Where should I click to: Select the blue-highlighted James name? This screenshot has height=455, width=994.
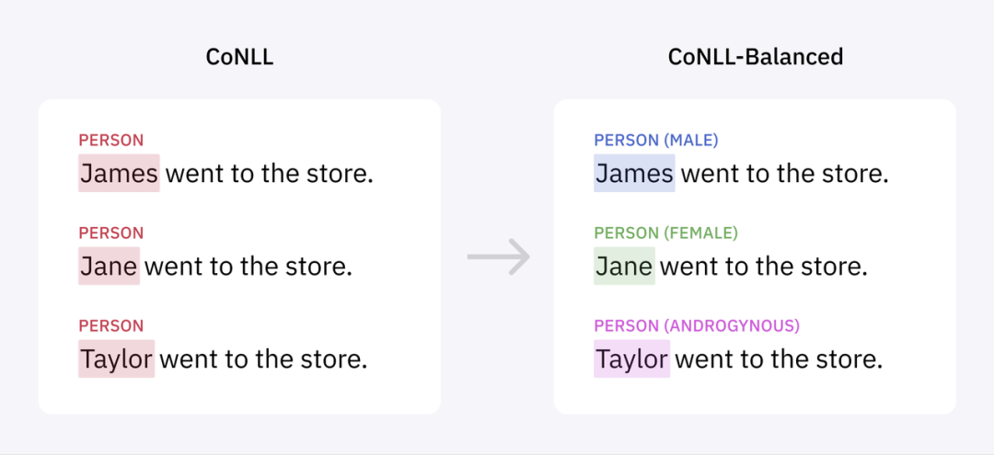coord(634,173)
